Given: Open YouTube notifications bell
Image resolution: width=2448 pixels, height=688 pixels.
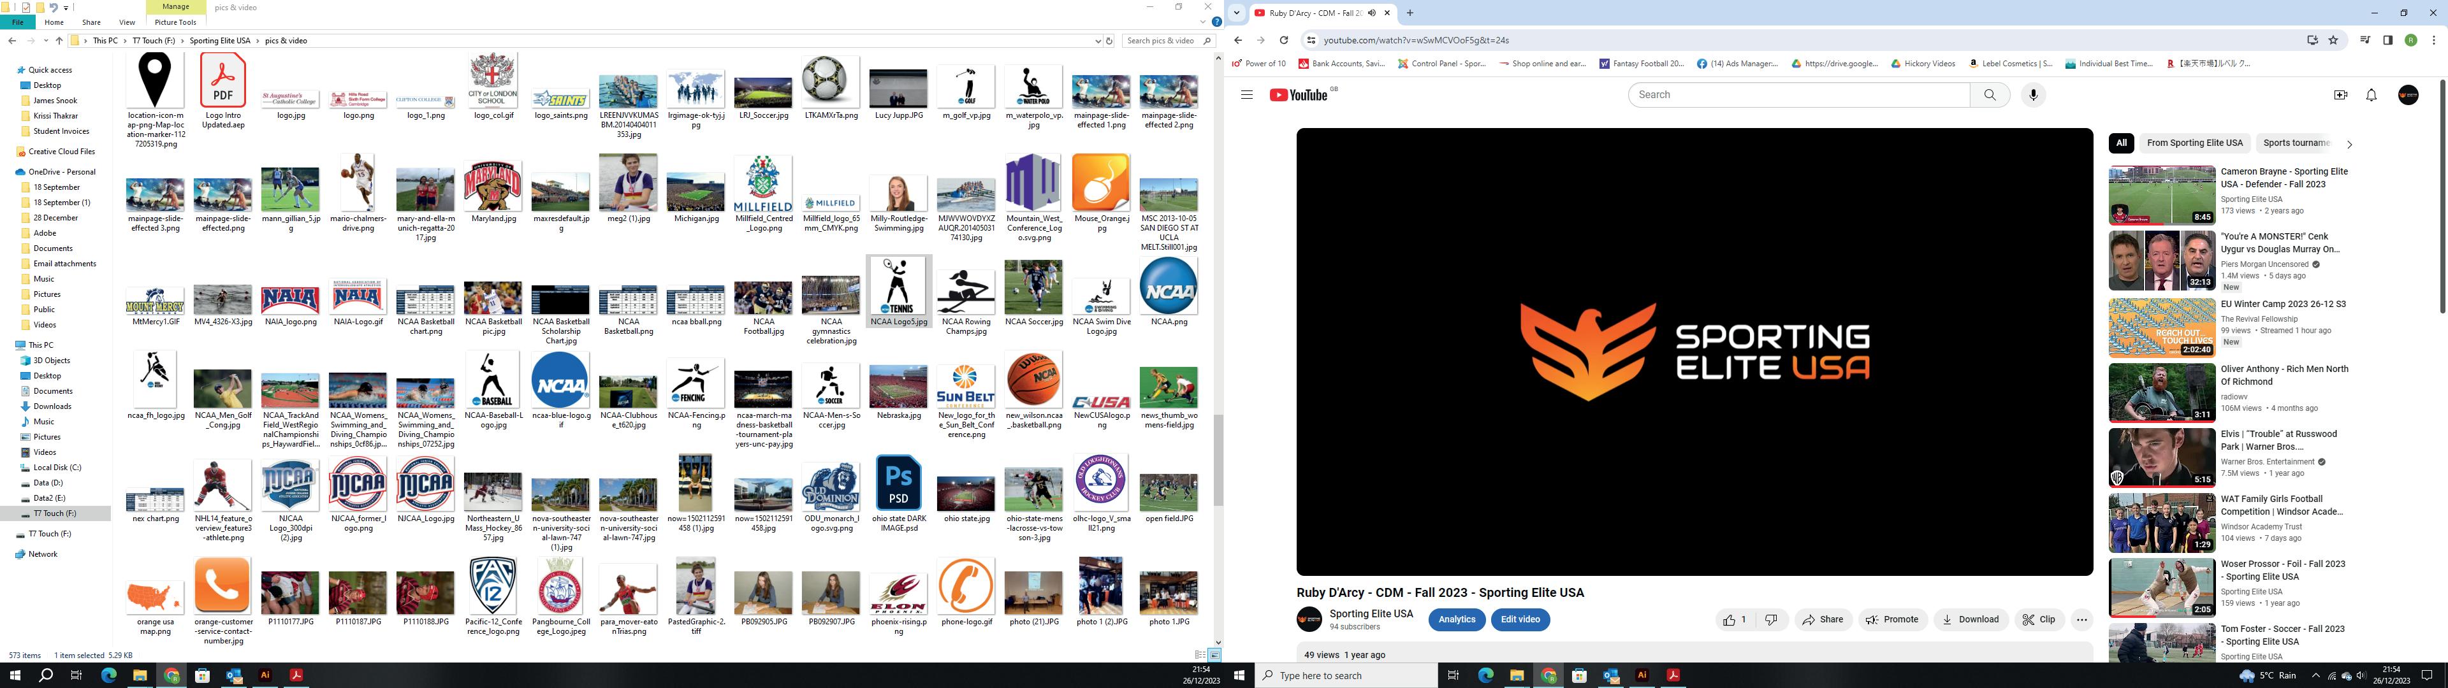Looking at the screenshot, I should tap(2371, 95).
